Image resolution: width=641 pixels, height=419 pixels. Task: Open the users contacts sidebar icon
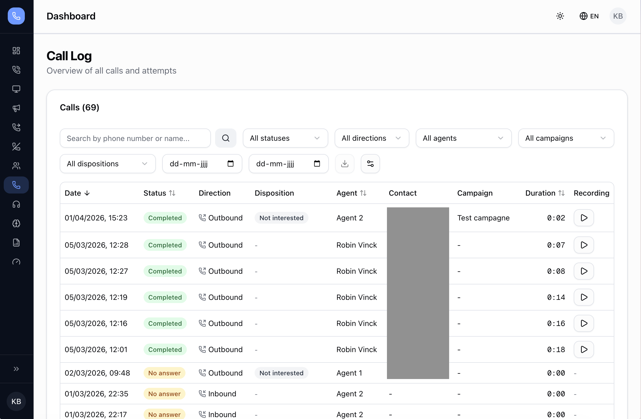16,166
